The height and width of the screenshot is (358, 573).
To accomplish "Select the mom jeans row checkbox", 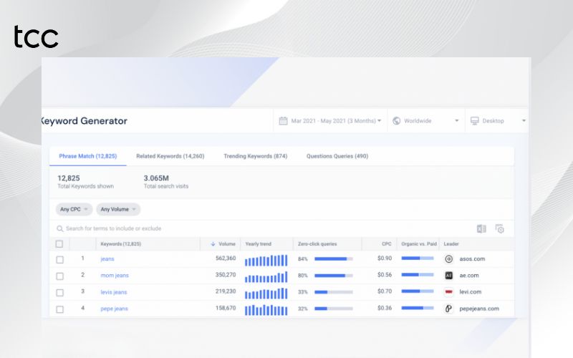I will [x=59, y=276].
